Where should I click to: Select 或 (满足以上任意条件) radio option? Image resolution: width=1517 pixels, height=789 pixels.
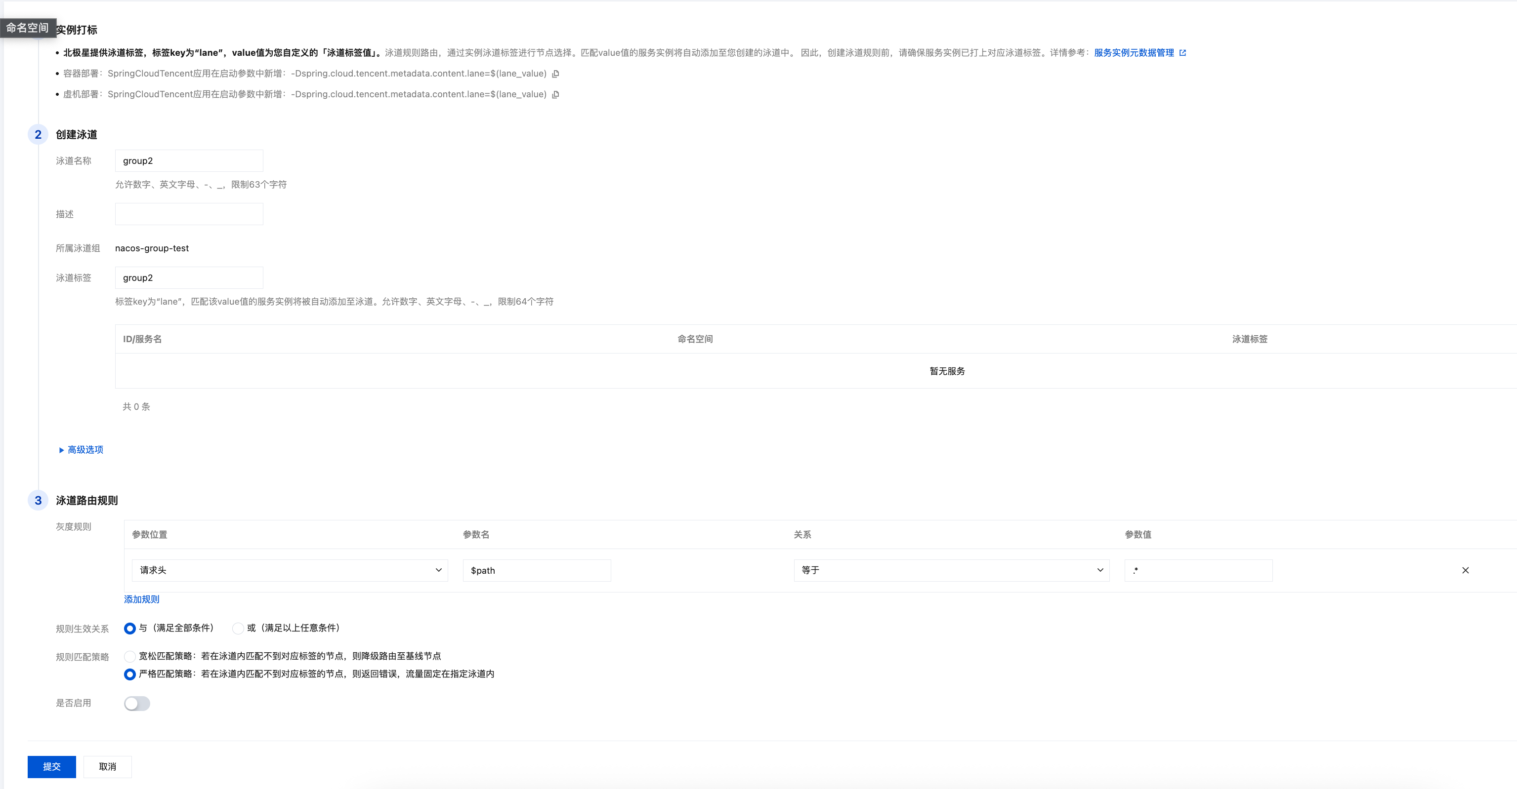tap(238, 629)
